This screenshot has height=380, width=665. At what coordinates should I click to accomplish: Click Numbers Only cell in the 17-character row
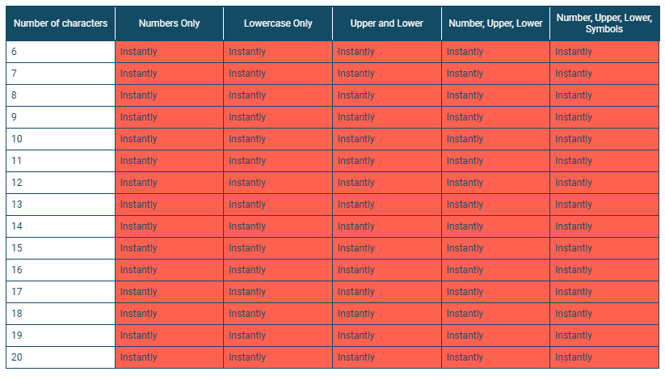[x=169, y=292]
